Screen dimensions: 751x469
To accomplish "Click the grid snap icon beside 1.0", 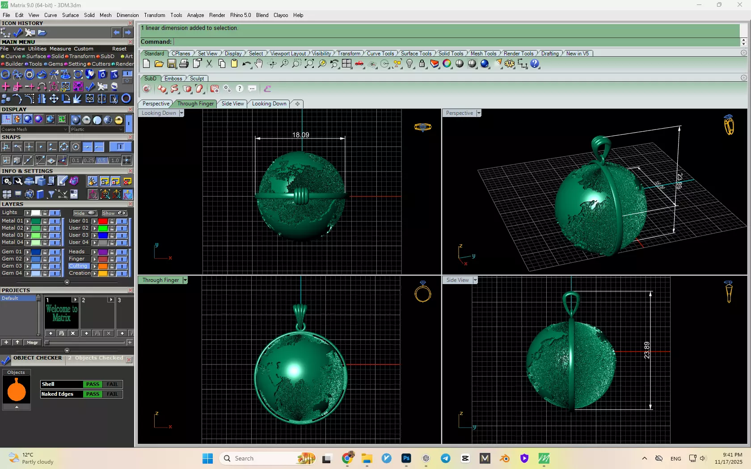I will pos(127,160).
